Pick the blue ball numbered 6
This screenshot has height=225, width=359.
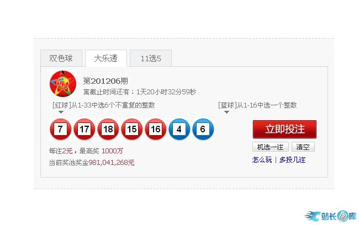pyautogui.click(x=203, y=129)
